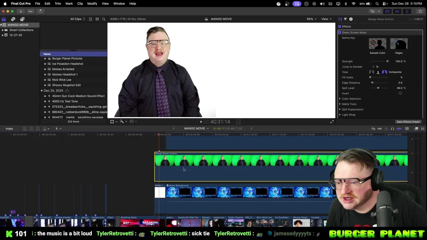
Task: Switch keyer view to Composite icon
Action: tap(384, 72)
